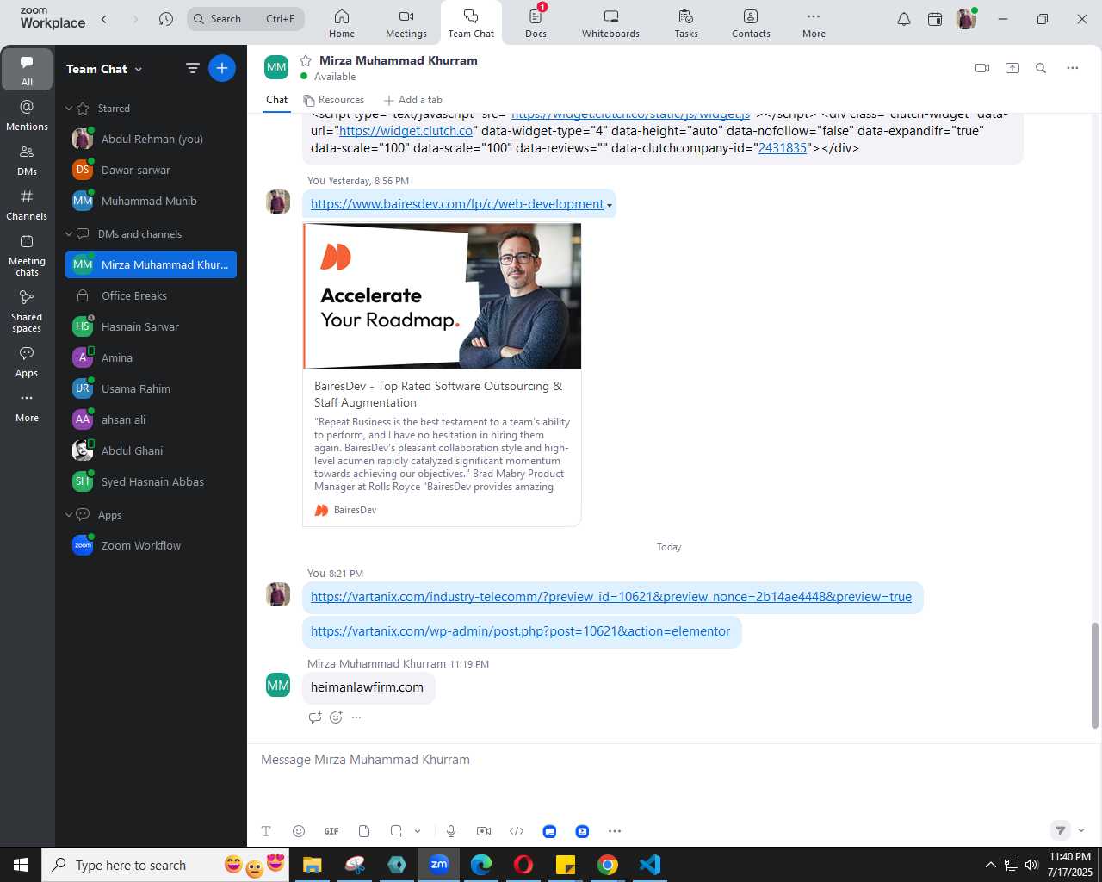Click the chat vertical scrollbar
The height and width of the screenshot is (882, 1102).
1095,675
